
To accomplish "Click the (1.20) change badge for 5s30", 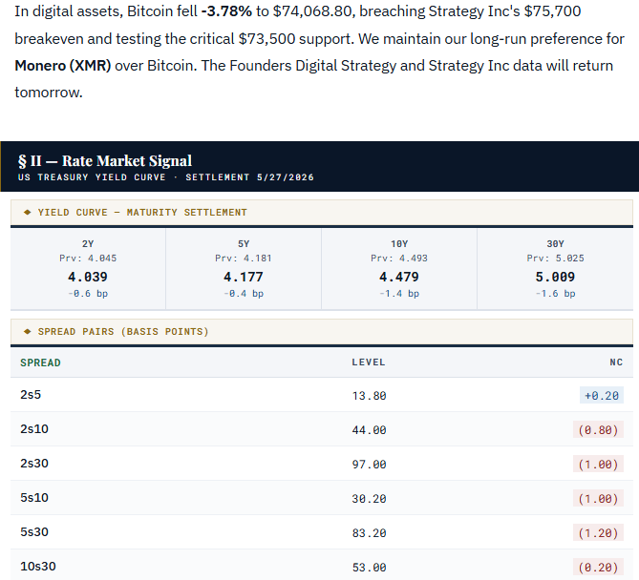I will click(x=598, y=533).
